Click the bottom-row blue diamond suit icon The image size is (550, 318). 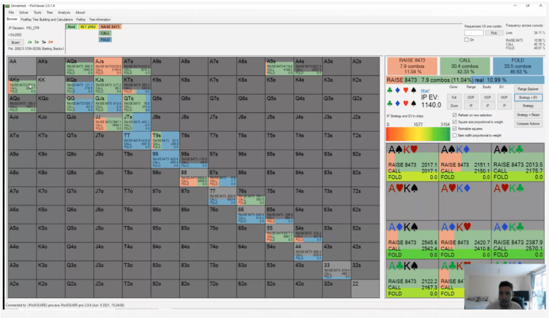click(398, 104)
